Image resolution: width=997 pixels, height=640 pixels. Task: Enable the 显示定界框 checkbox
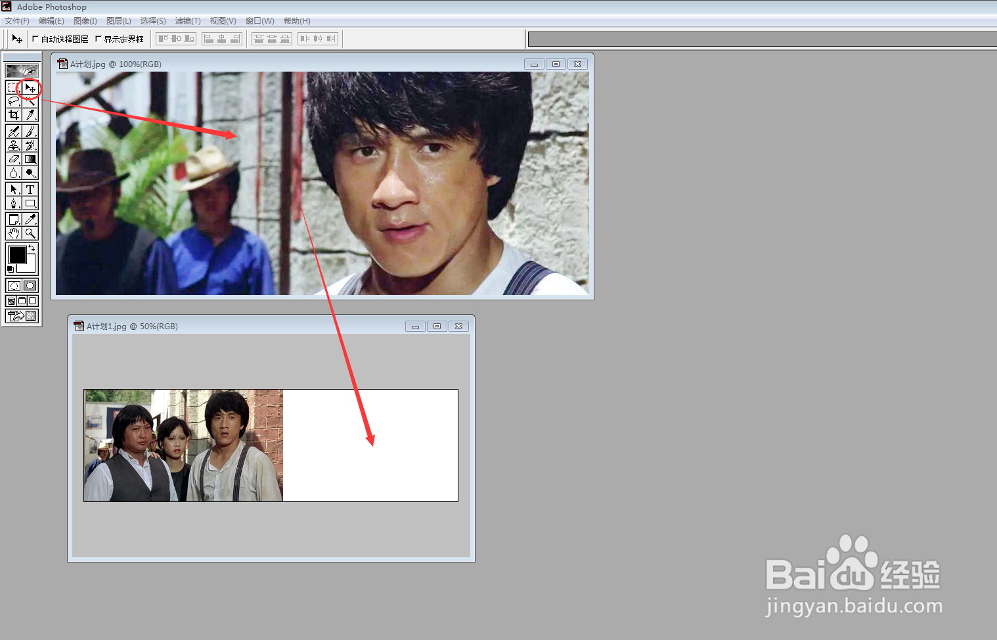coord(99,39)
